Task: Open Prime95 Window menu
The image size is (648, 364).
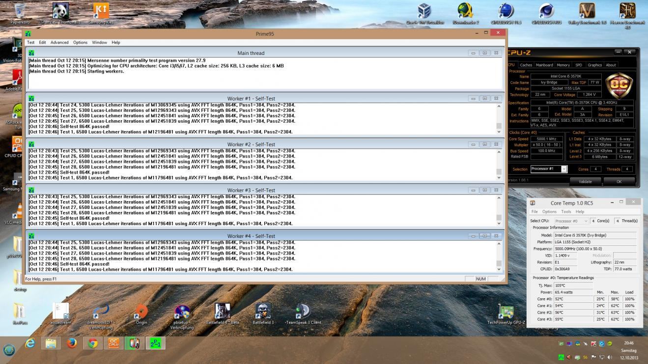Action: [x=99, y=43]
